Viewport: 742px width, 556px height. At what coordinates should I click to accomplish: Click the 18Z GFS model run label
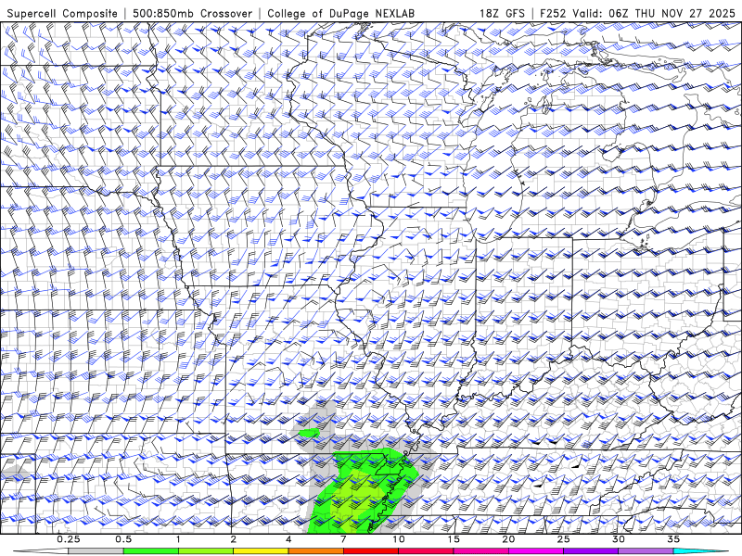point(502,14)
